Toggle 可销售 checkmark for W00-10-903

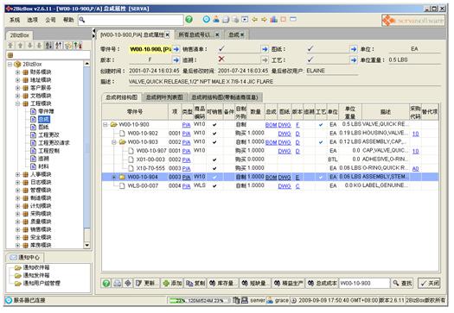pos(214,142)
